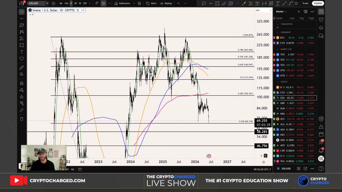342x192 pixels.
Task: Select the HNT watchlist row
Action: coord(295,135)
